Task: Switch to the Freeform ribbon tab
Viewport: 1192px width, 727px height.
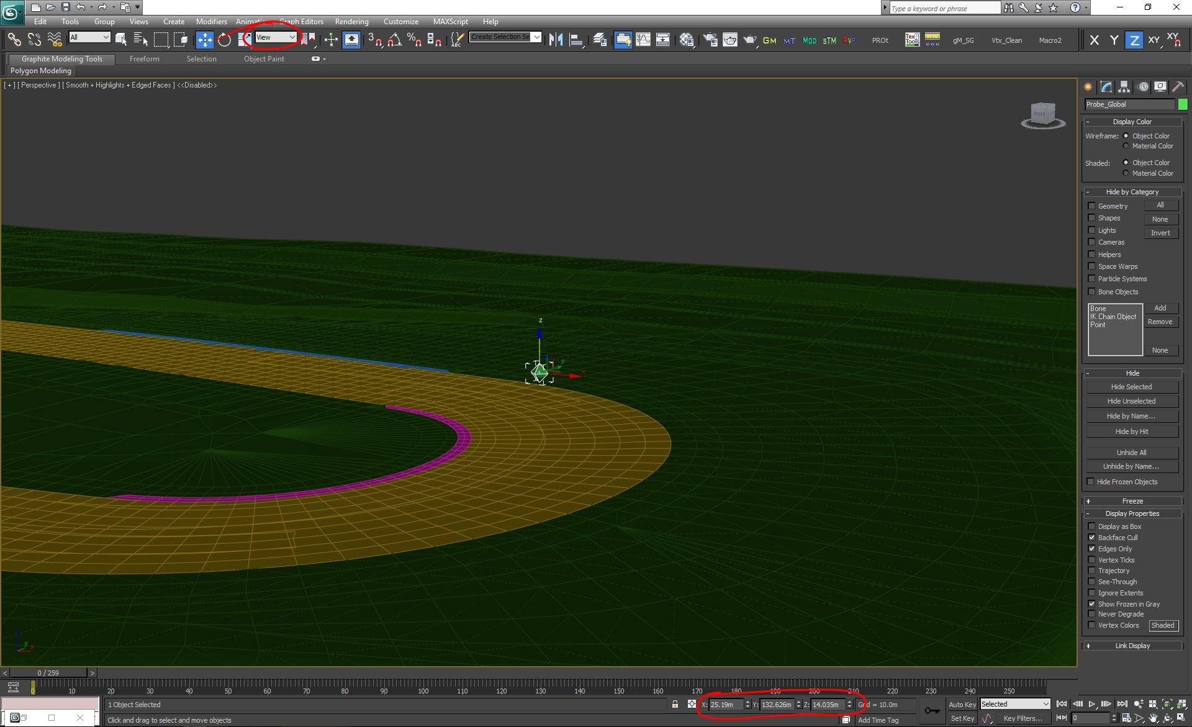Action: click(145, 59)
